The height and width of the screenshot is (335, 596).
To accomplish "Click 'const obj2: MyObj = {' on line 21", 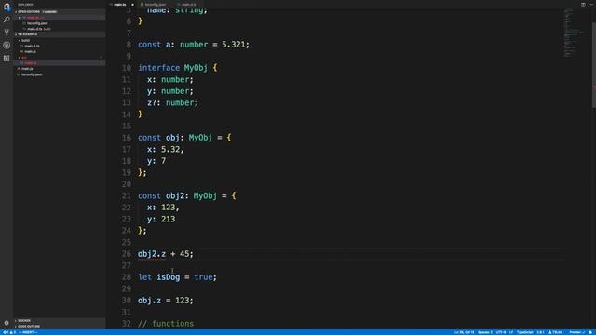I will (x=186, y=195).
